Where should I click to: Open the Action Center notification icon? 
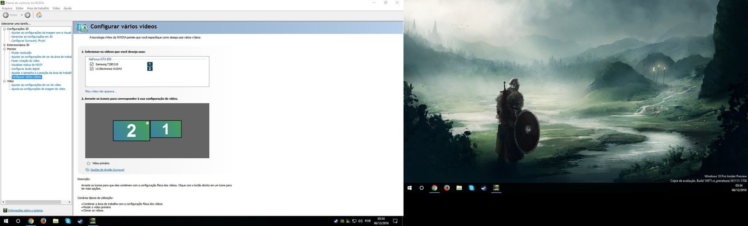pos(395,221)
